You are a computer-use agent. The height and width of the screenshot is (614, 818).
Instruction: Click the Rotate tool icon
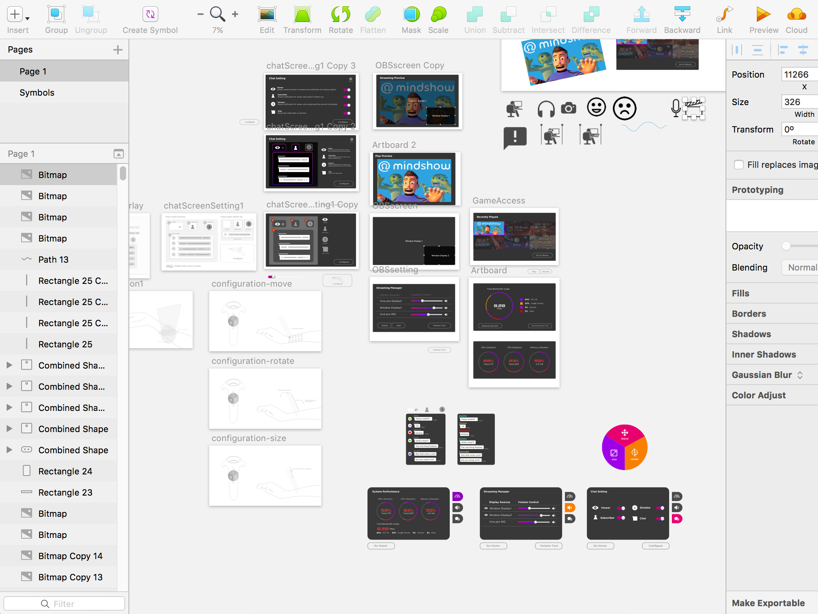(x=340, y=15)
